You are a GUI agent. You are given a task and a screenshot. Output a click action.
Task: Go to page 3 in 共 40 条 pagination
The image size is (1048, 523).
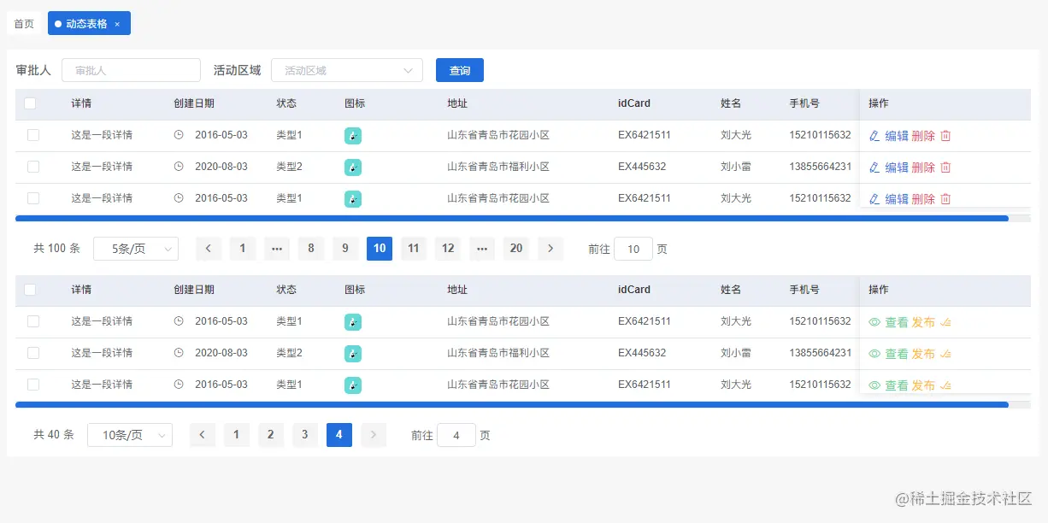click(x=305, y=435)
